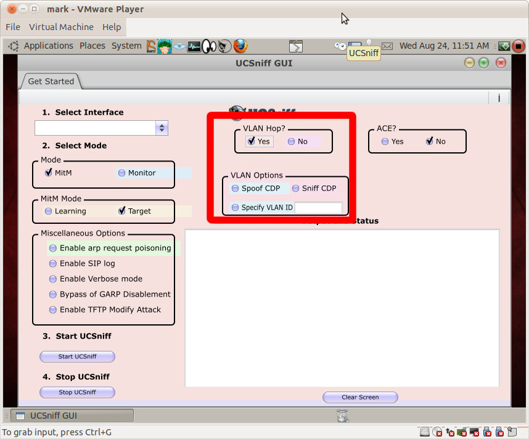529x439 pixels.
Task: Open the interface selection dropdown
Action: [162, 128]
